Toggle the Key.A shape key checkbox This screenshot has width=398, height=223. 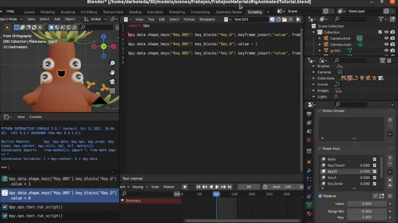[x=374, y=178]
